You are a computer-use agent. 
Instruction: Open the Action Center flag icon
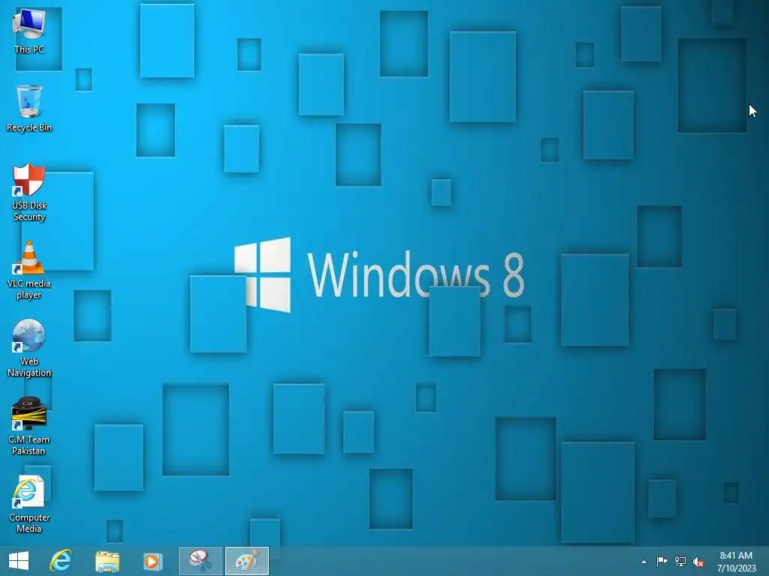tap(662, 561)
